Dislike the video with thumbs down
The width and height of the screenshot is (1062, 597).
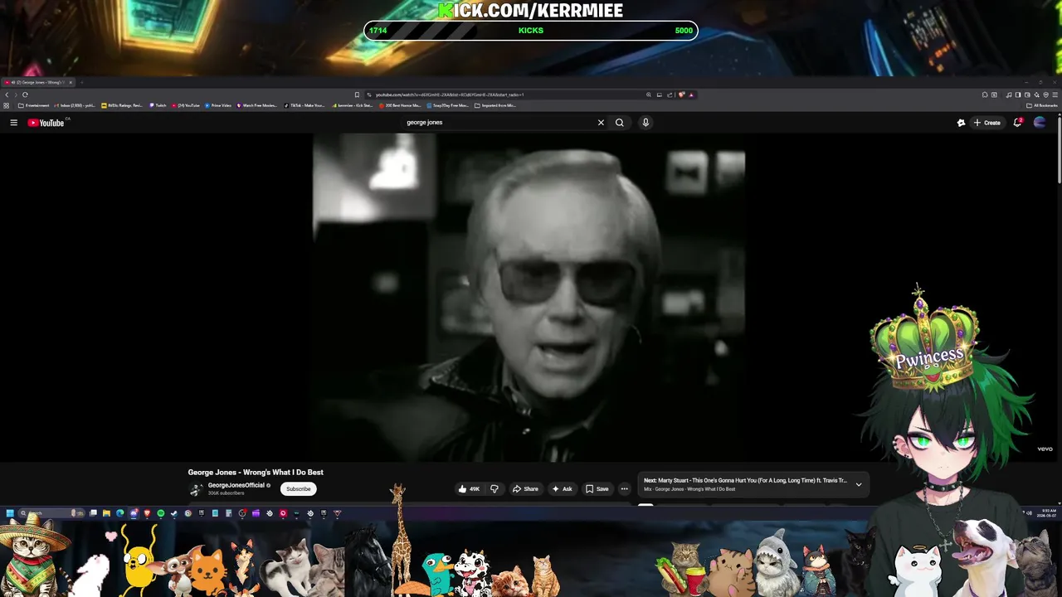tap(494, 489)
